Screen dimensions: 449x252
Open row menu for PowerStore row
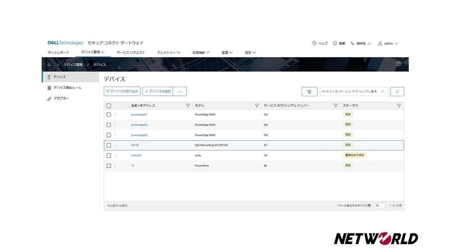click(x=116, y=166)
